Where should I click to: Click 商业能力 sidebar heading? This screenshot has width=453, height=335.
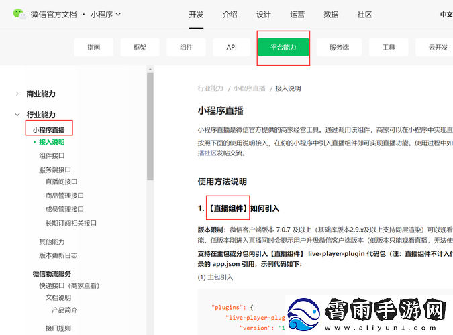(41, 94)
